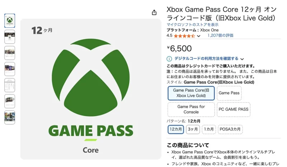
Task: Choose the Game Pass style option
Action: click(229, 93)
